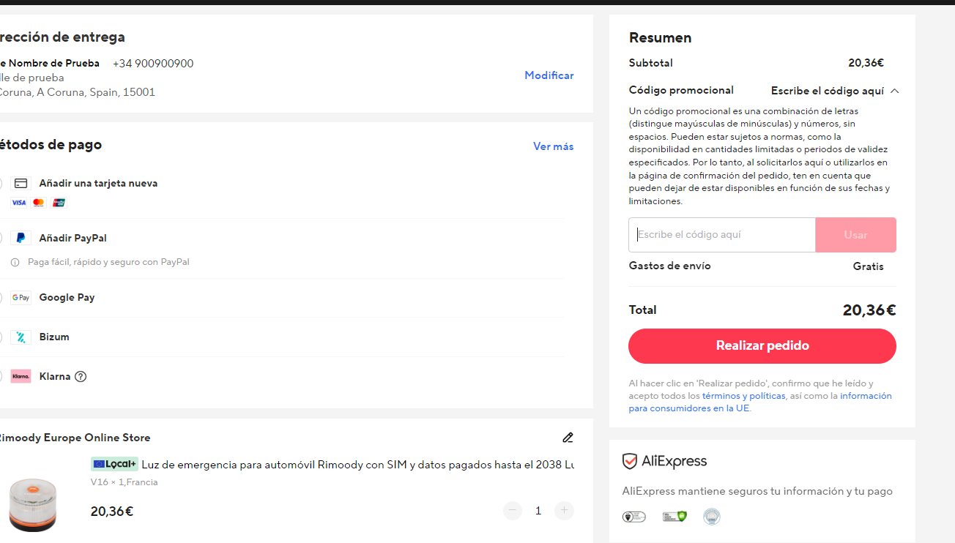The height and width of the screenshot is (543, 955).
Task: Open the información para consumidores en la UE link
Action: pyautogui.click(x=760, y=402)
